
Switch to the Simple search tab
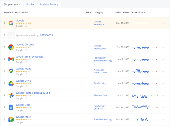pos(12,4)
